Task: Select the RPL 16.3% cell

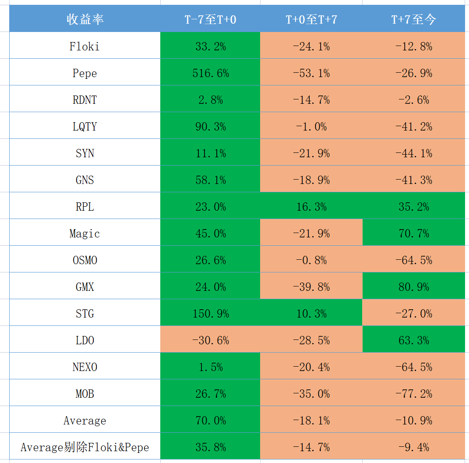Action: tap(311, 207)
